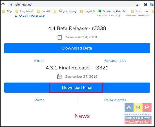Open the Mirror link under Download Beta

39,61
